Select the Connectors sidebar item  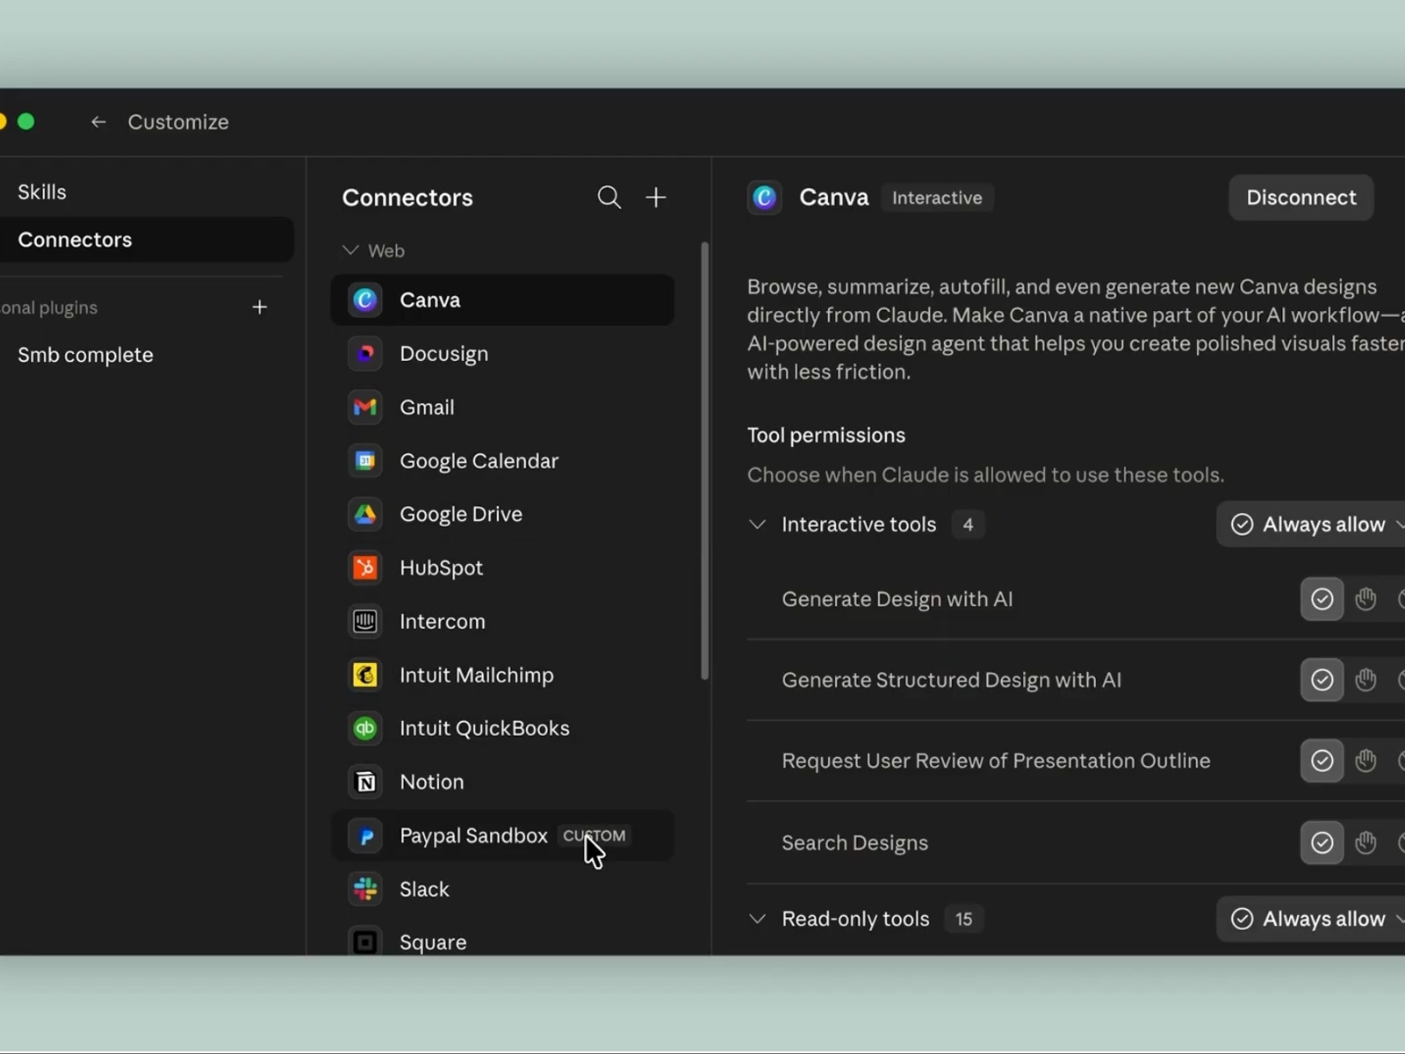click(147, 240)
